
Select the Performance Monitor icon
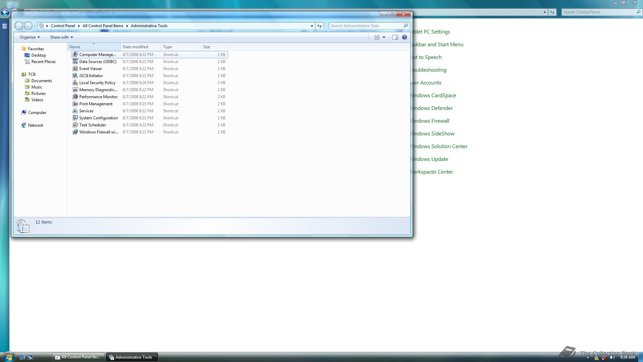pyautogui.click(x=75, y=97)
